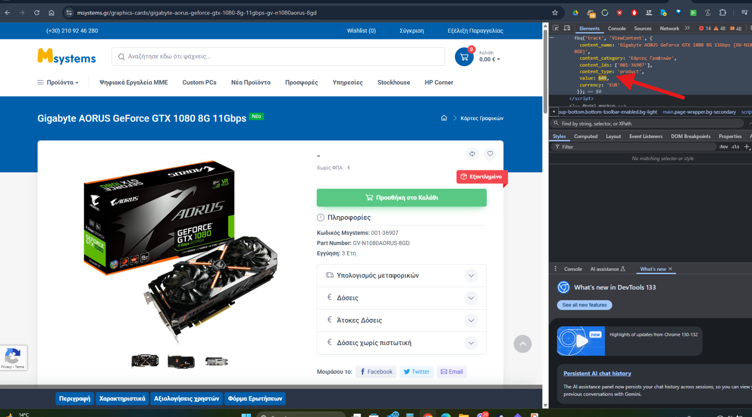752x417 pixels.
Task: Close the What's new drawer tab
Action: [x=670, y=269]
